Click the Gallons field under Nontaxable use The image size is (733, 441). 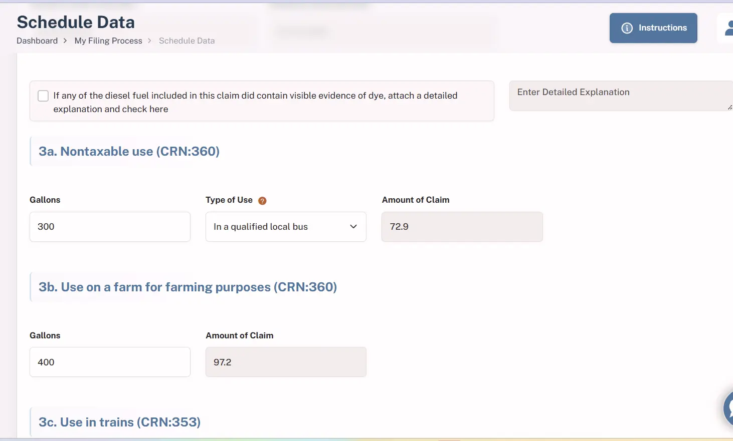[110, 227]
